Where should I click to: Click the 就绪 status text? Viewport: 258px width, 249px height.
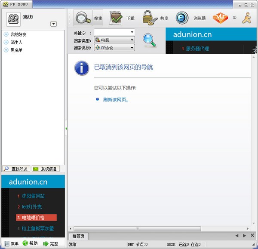[x=72, y=244]
